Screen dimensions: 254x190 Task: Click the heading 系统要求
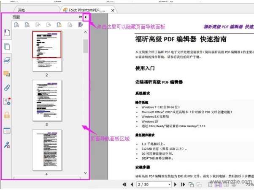(x=143, y=93)
